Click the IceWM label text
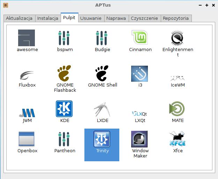Image resolution: width=218 pixels, height=179 pixels. click(x=178, y=85)
